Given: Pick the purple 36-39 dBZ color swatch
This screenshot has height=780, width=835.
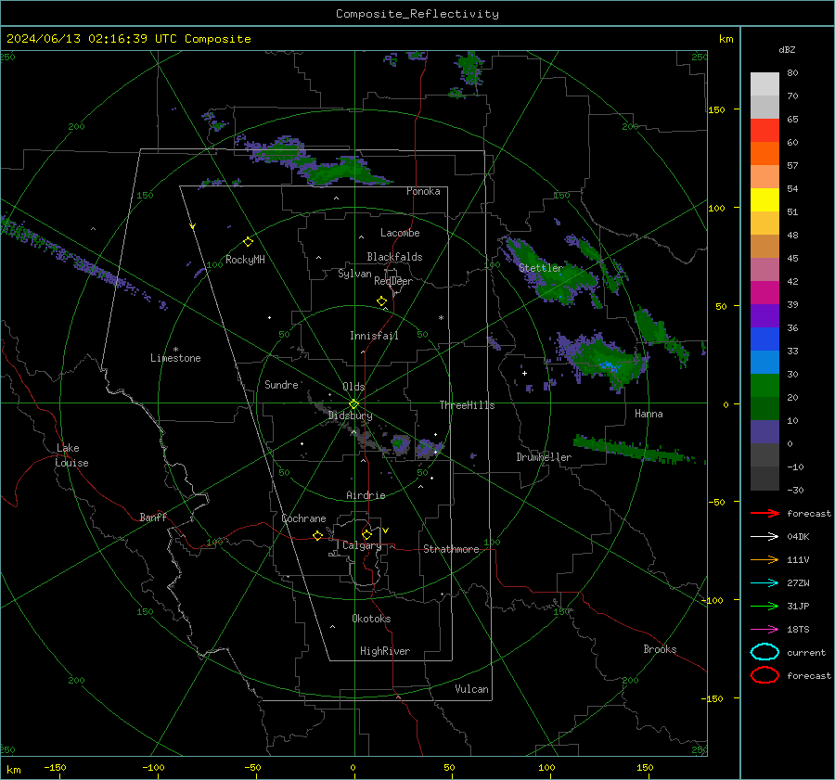Looking at the screenshot, I should tap(764, 316).
